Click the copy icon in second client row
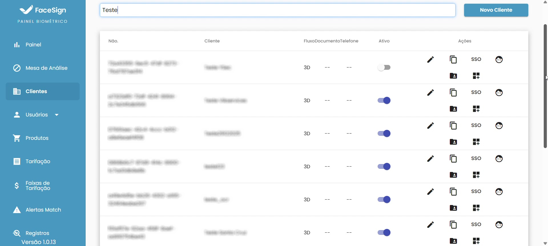The width and height of the screenshot is (548, 246). (453, 93)
